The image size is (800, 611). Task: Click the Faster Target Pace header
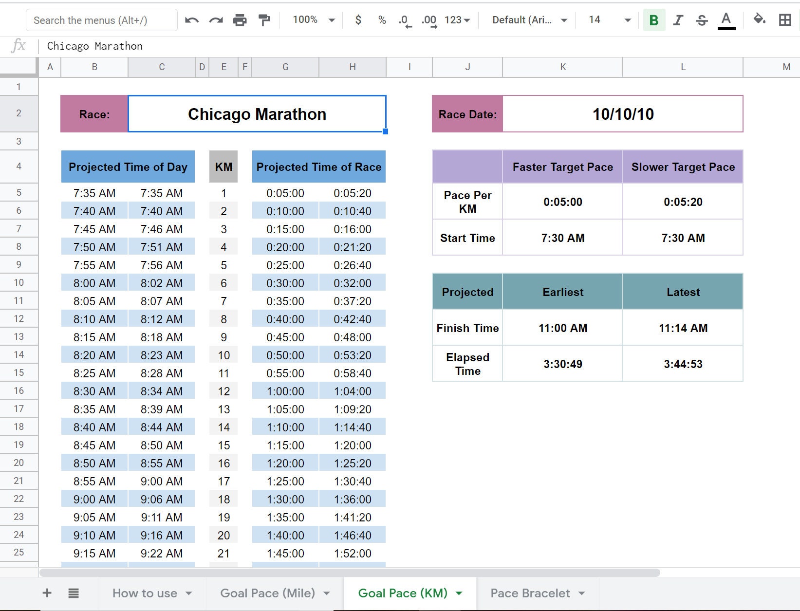coord(562,167)
